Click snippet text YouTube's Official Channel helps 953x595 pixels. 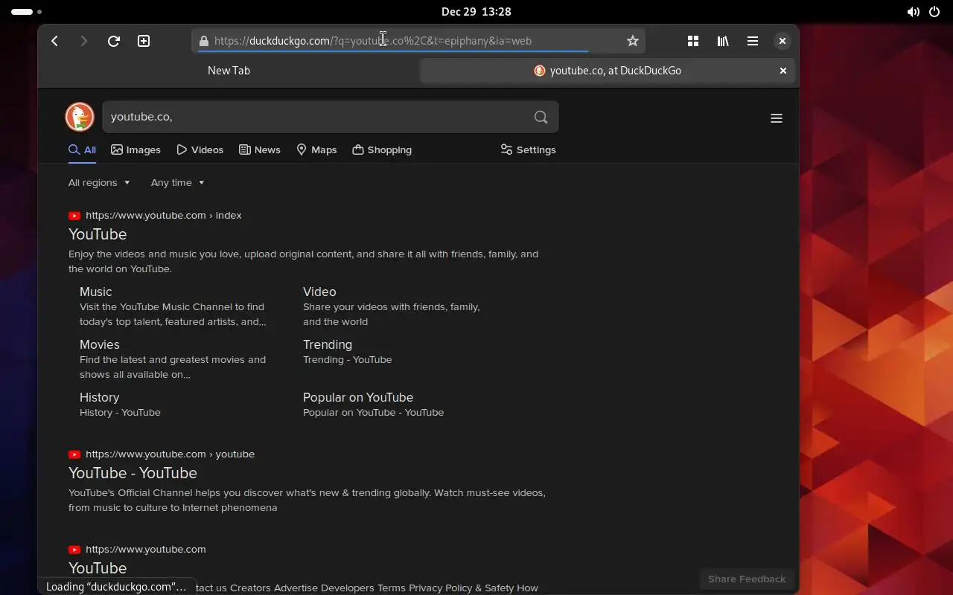(307, 500)
